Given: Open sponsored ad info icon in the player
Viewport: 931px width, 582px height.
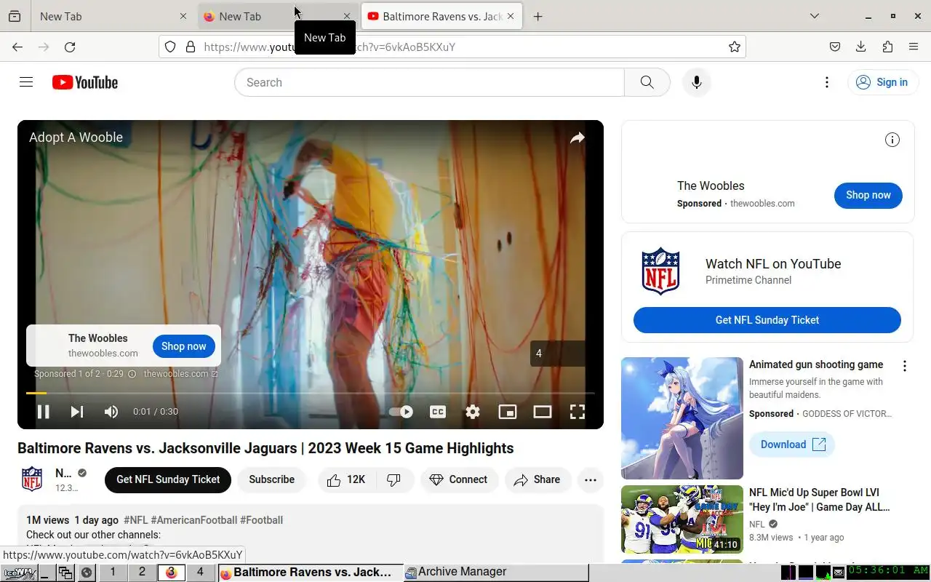Looking at the screenshot, I should click(x=132, y=374).
